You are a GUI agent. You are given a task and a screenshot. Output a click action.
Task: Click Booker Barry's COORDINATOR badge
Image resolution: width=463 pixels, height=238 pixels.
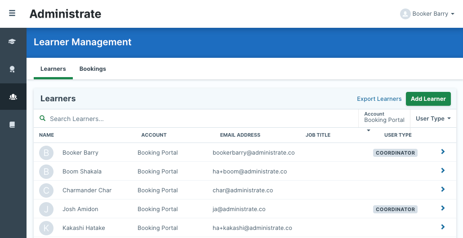coord(396,153)
